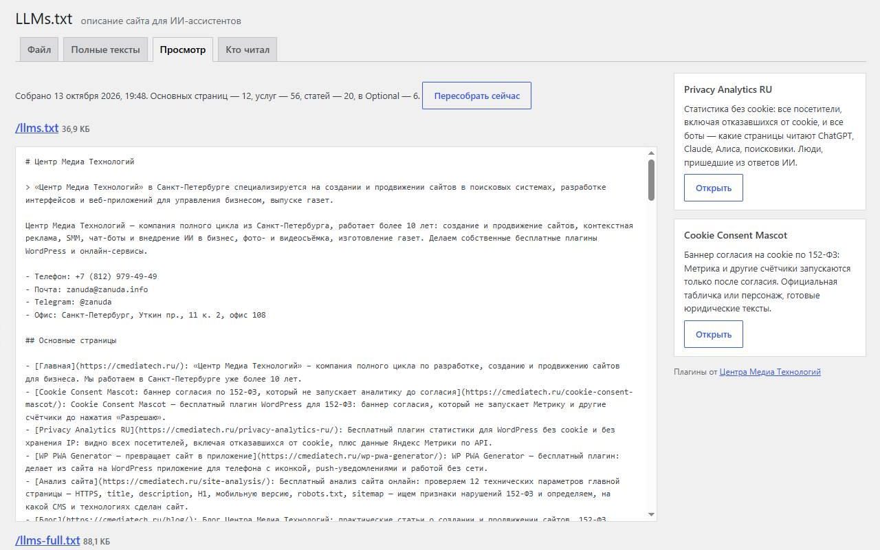Screen dimensions: 880x550
Task: Click the [Главная] entry in the preview
Action: pos(322,372)
